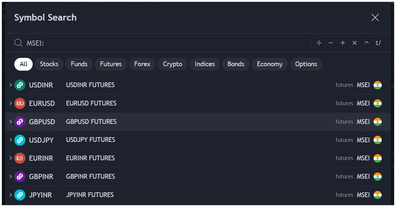
Task: Click the caret power operator icon
Action: 366,43
